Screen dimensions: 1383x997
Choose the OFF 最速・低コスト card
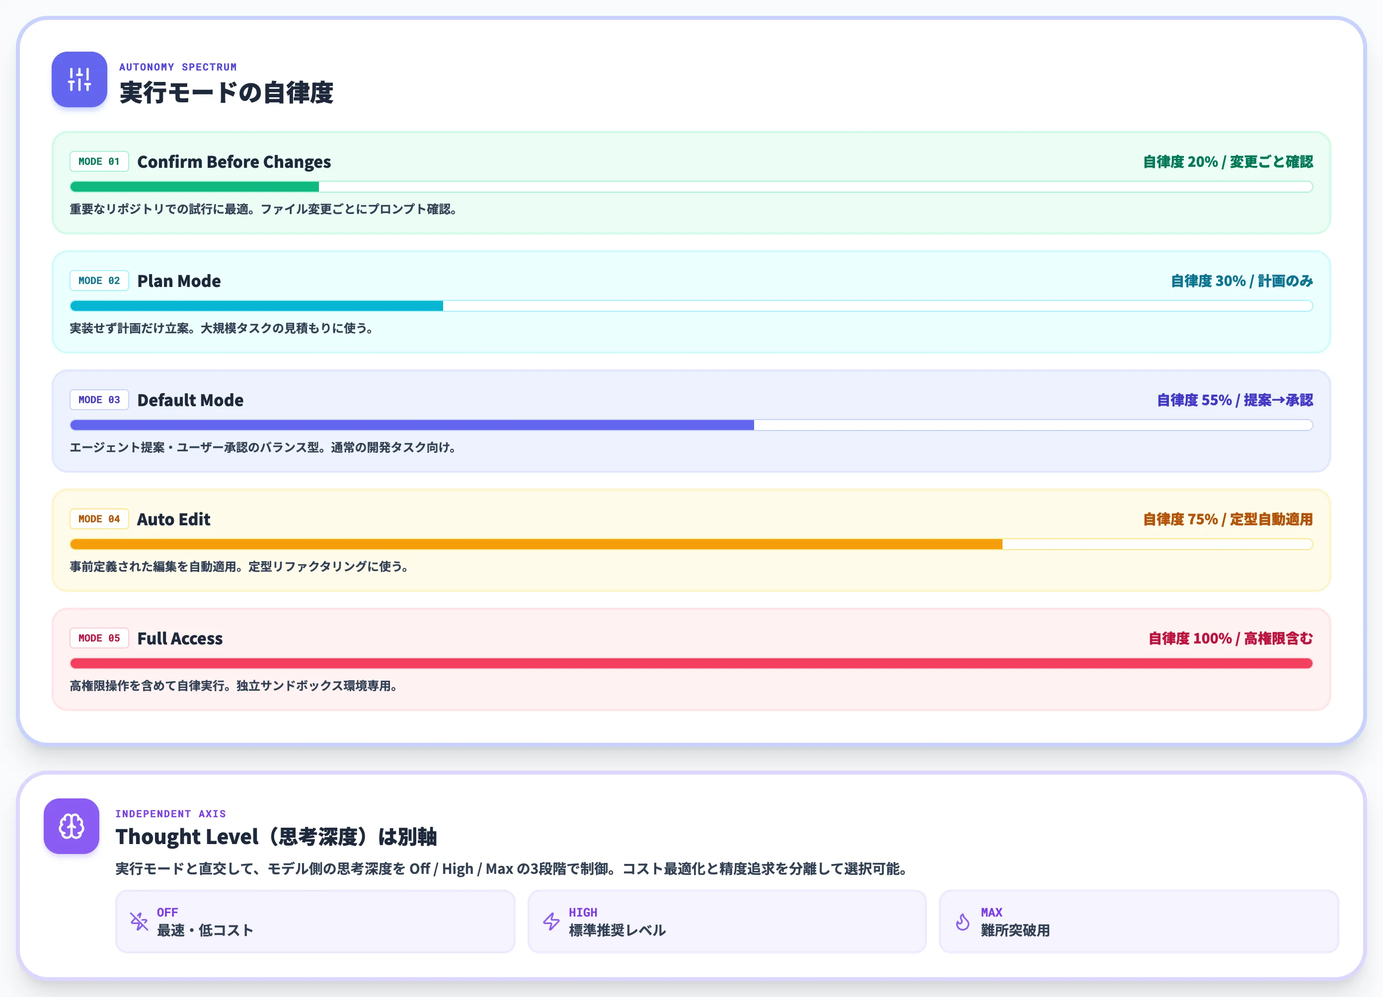pos(315,921)
